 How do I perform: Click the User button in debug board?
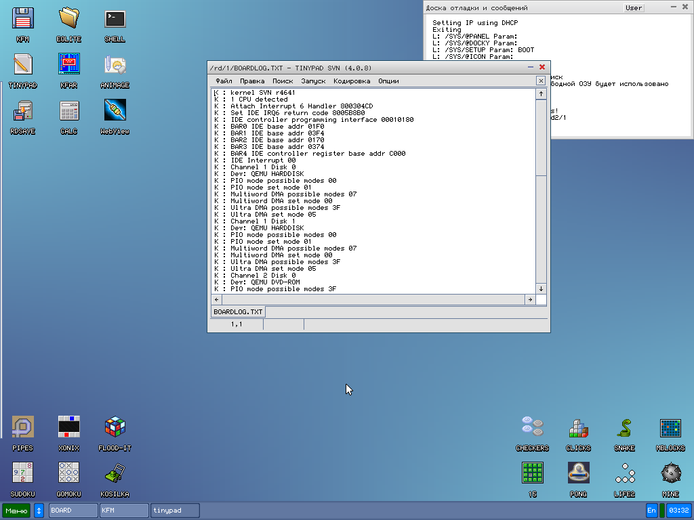[x=634, y=8]
